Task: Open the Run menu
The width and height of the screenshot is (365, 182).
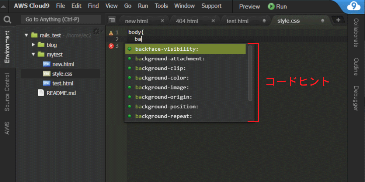Action: coord(143,6)
